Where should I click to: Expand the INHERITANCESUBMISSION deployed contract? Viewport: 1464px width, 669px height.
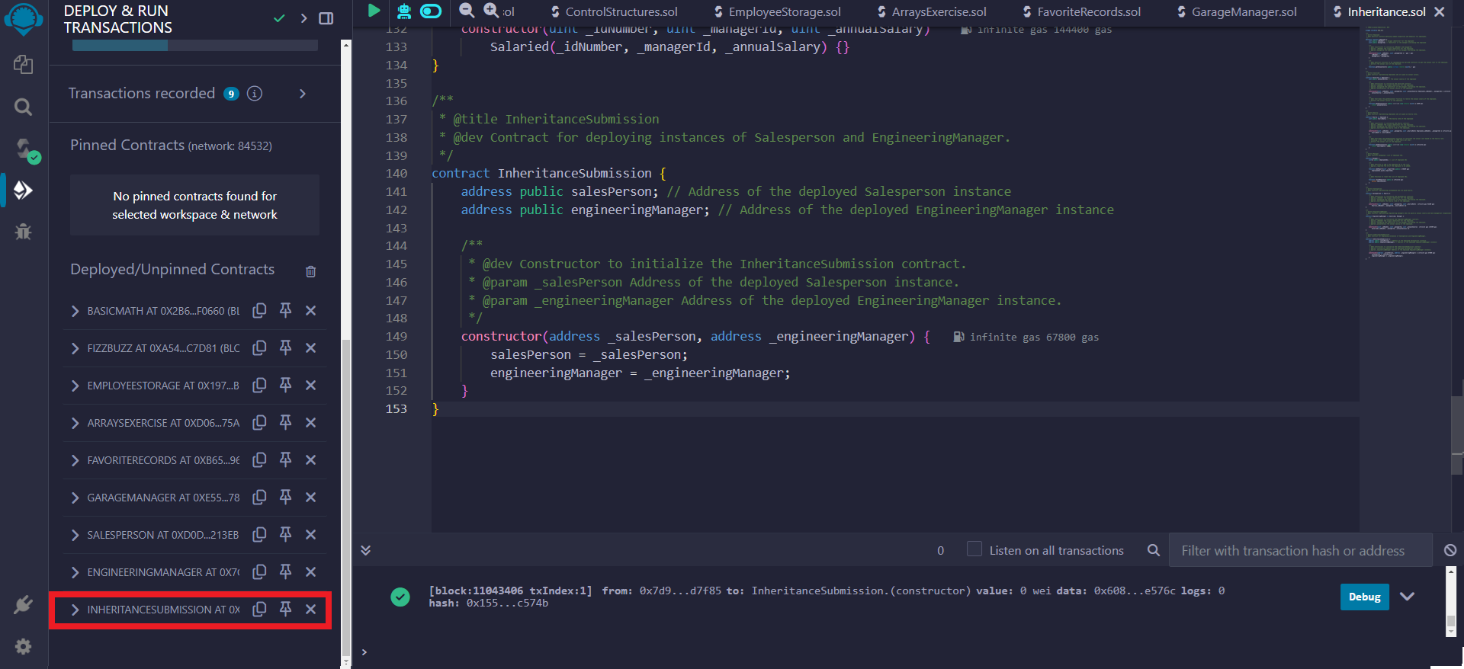75,610
